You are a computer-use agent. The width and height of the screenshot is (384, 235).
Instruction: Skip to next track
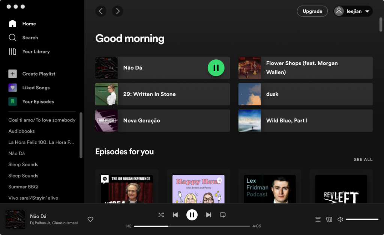(x=208, y=215)
